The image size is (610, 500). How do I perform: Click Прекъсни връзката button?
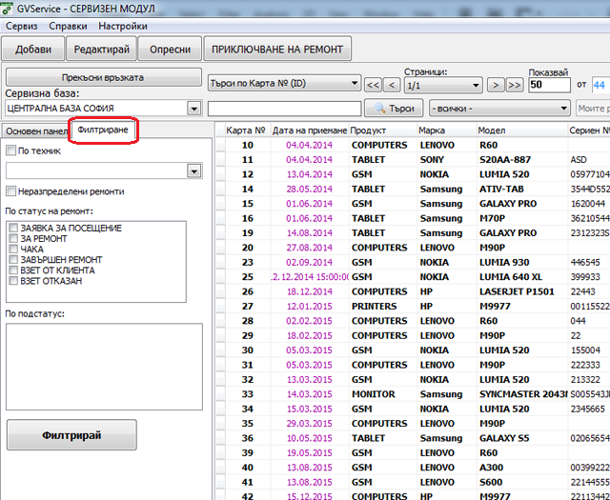tap(103, 77)
